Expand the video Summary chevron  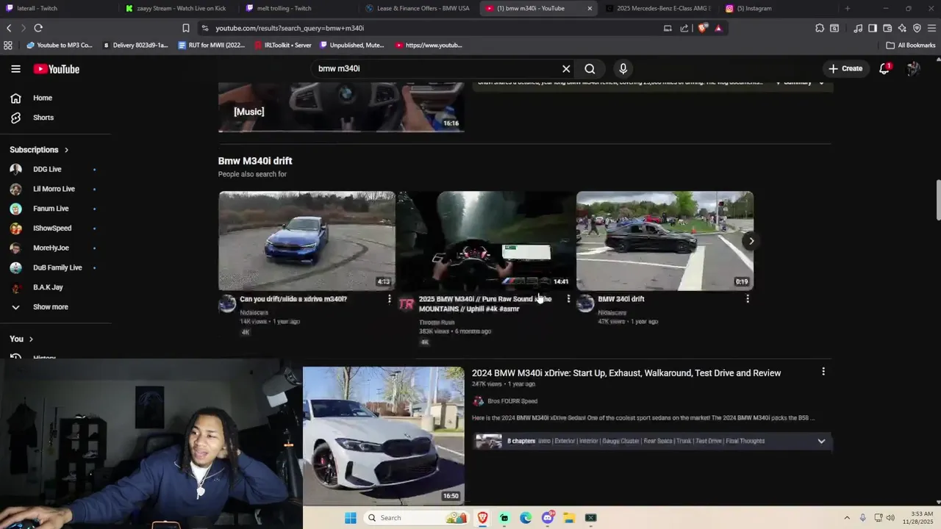click(822, 82)
